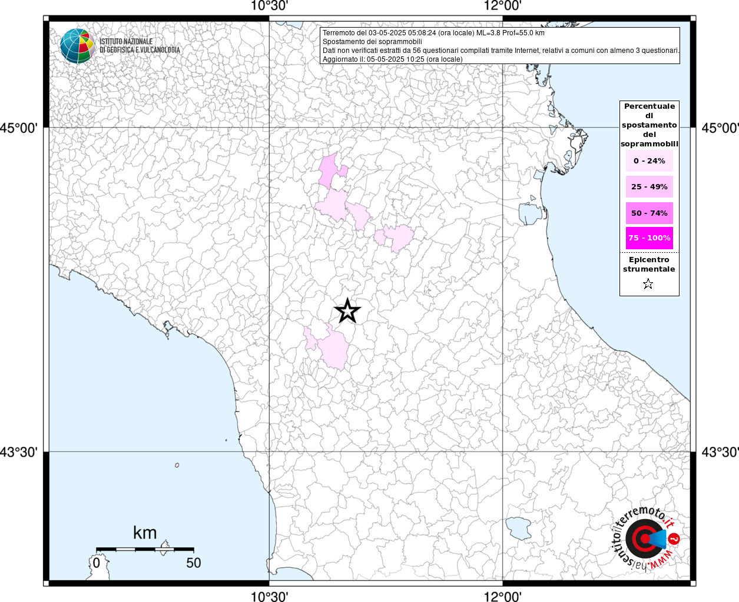
Task: Click the 'Epicentro strumentale' legend label
Action: pos(649,264)
